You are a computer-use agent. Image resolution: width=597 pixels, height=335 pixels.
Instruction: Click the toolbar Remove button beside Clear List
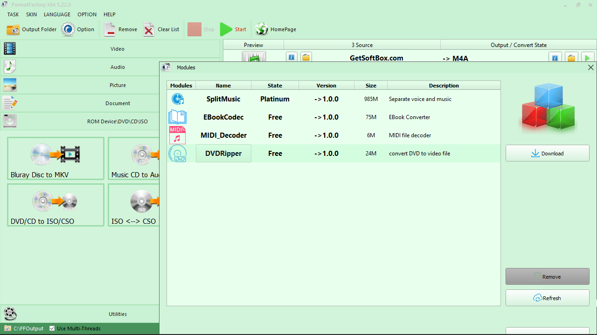[120, 29]
